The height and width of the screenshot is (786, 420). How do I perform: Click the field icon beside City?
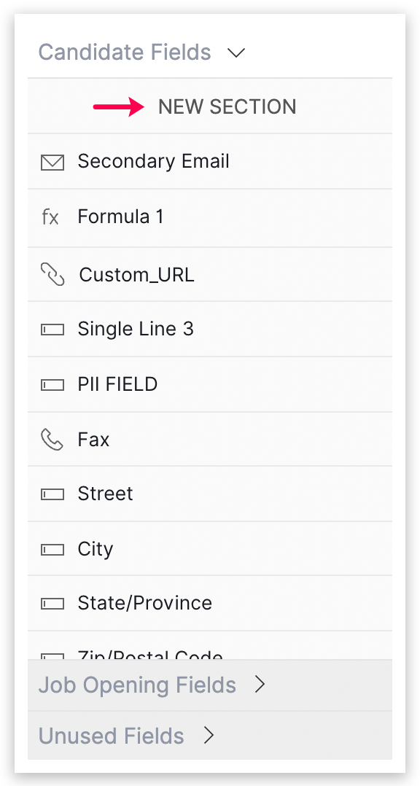tap(52, 550)
